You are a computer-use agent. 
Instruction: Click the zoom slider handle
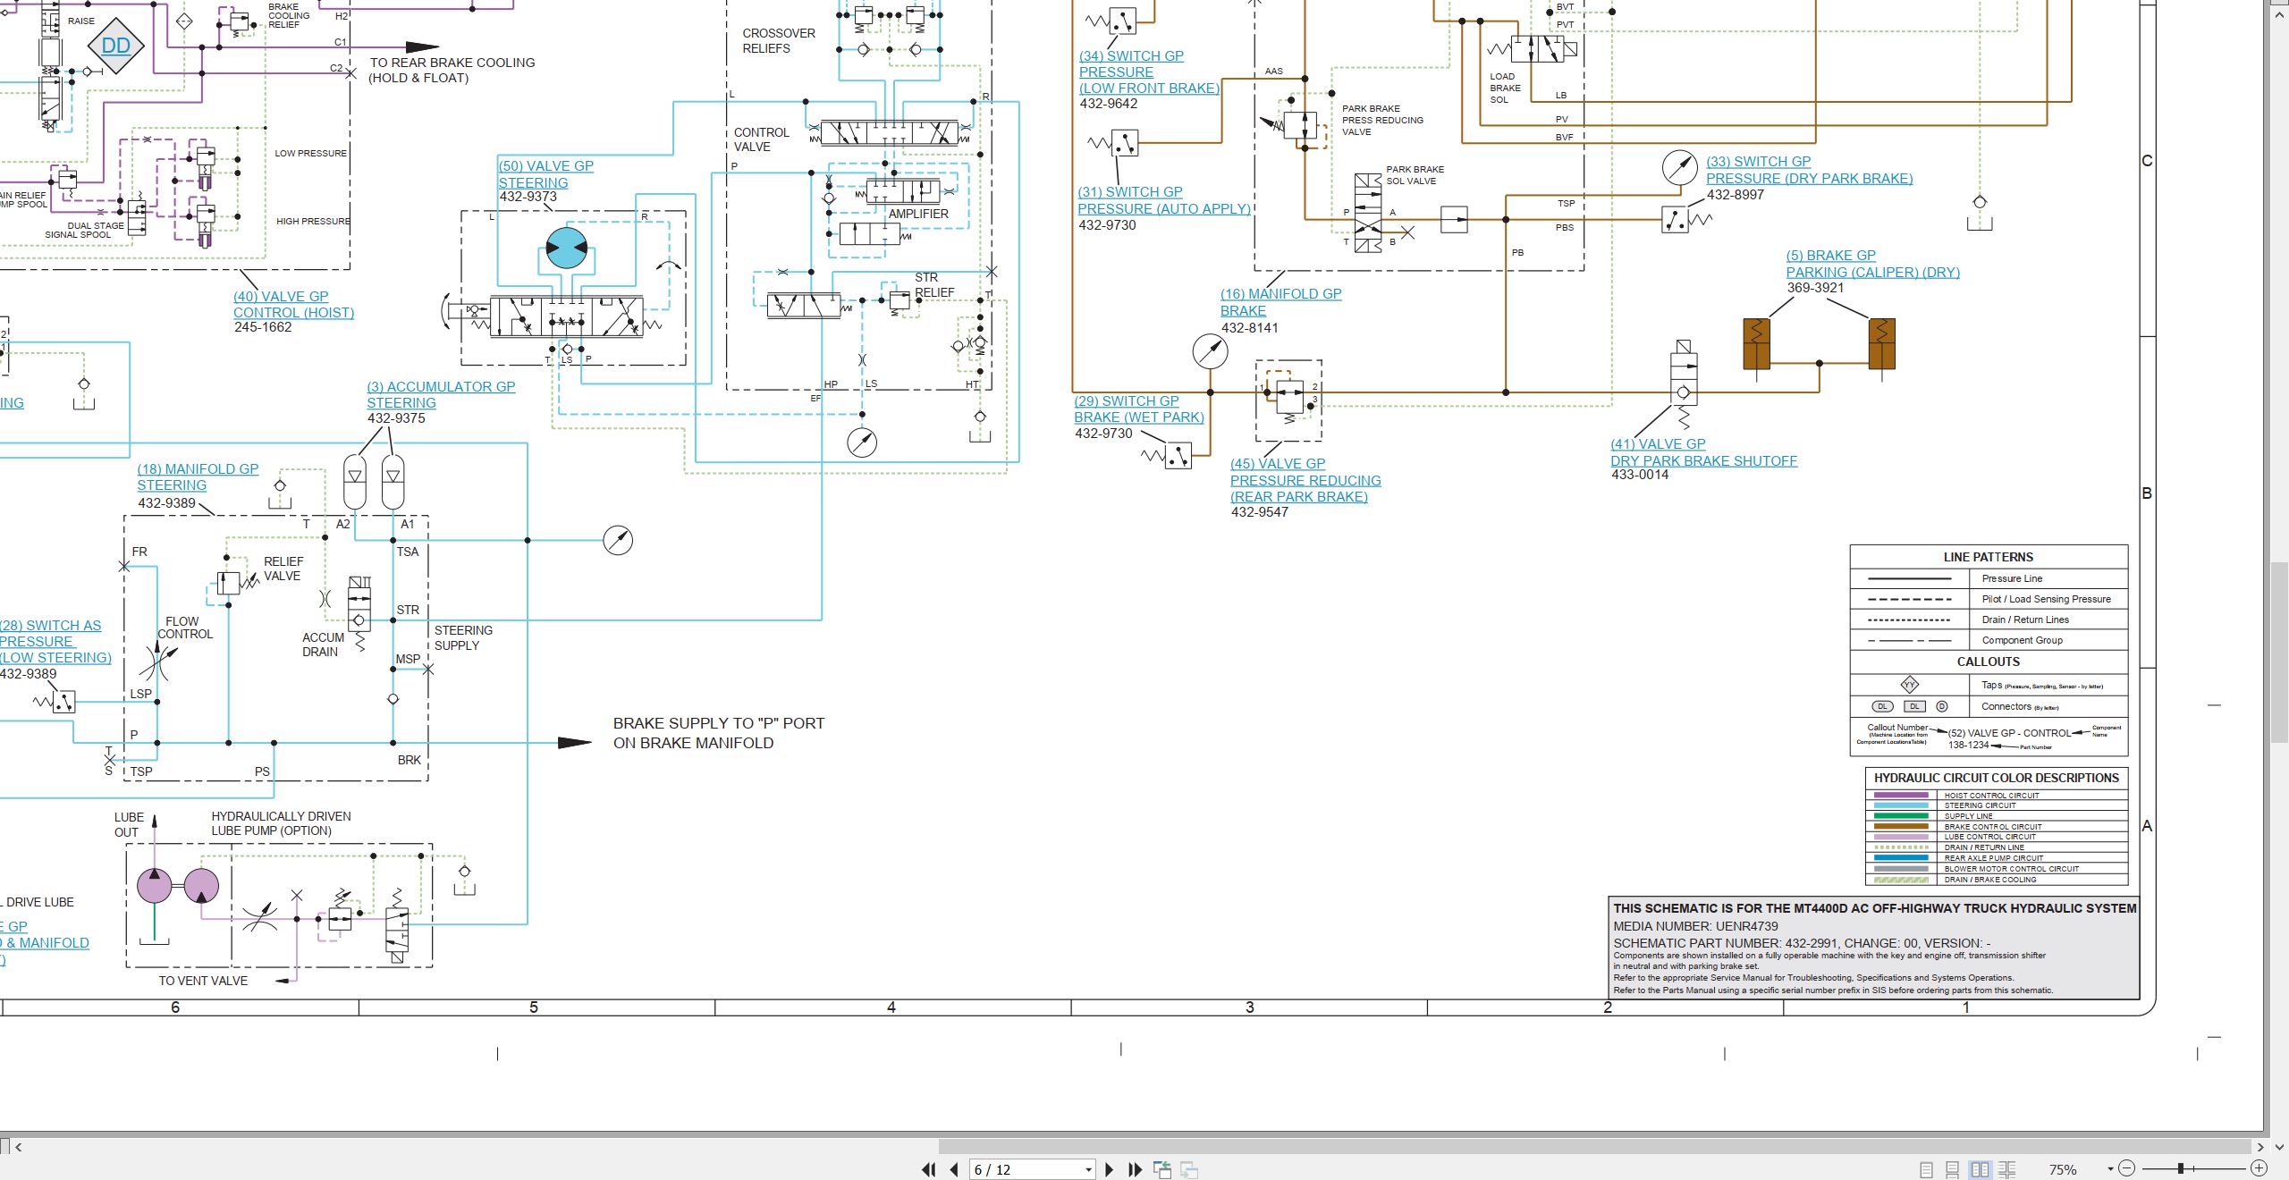(x=2181, y=1168)
